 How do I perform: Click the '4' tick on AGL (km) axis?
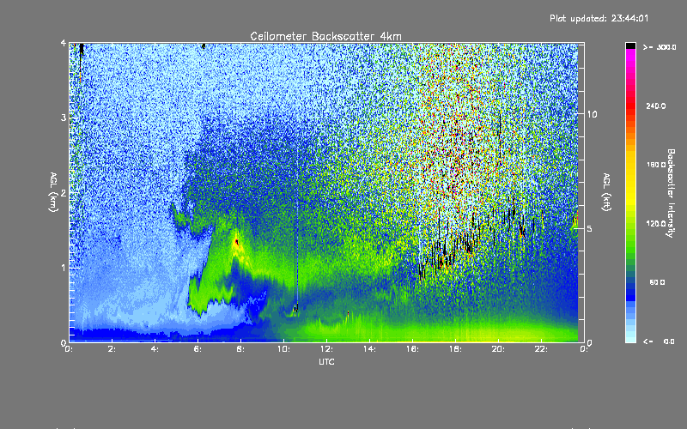click(64, 43)
